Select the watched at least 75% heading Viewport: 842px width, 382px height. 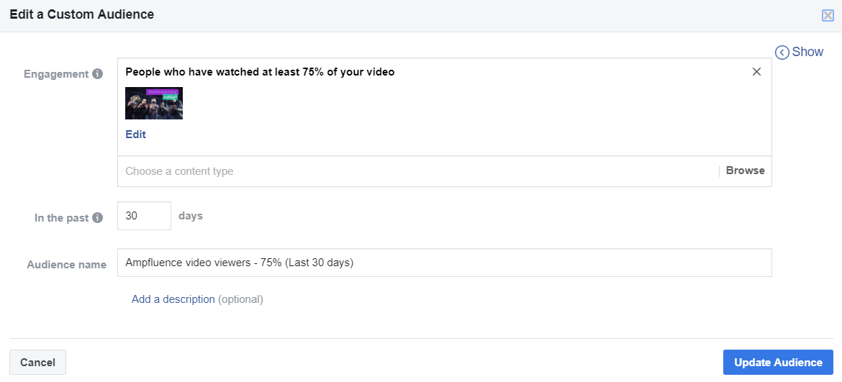[x=260, y=72]
